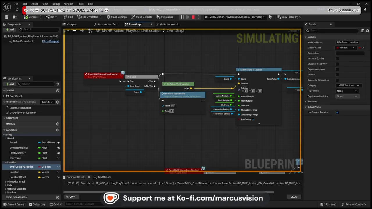Open Class Defaults
The image size is (372, 209).
[x=142, y=17]
